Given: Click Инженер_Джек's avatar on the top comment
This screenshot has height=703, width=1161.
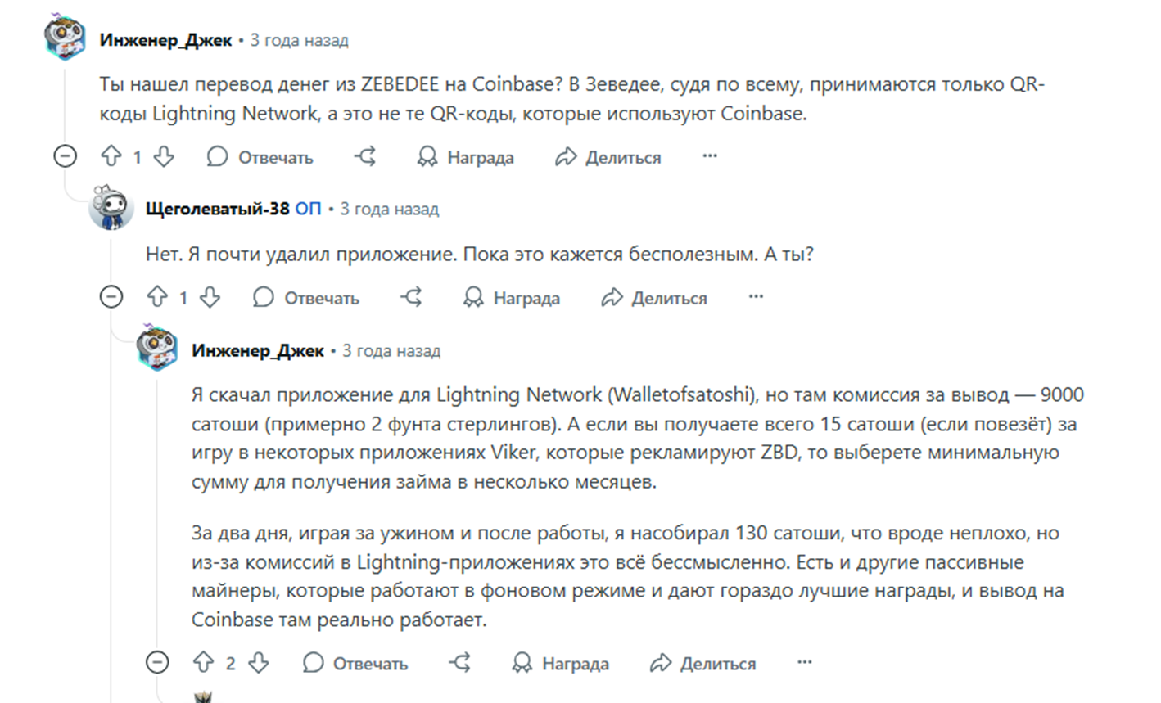Looking at the screenshot, I should click(x=66, y=38).
